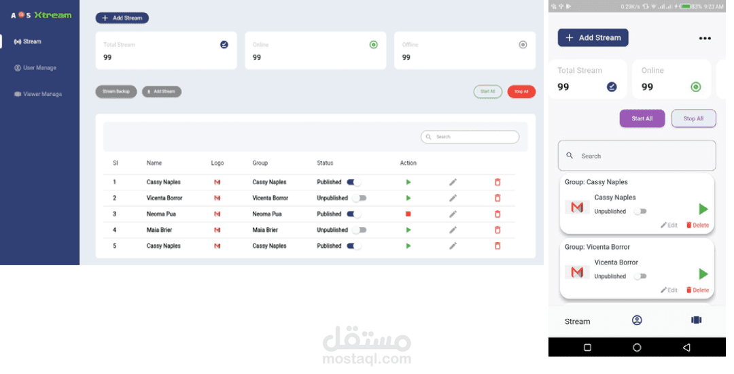Click the mobile Total Stream checkmark icon
The width and height of the screenshot is (734, 374).
click(612, 86)
